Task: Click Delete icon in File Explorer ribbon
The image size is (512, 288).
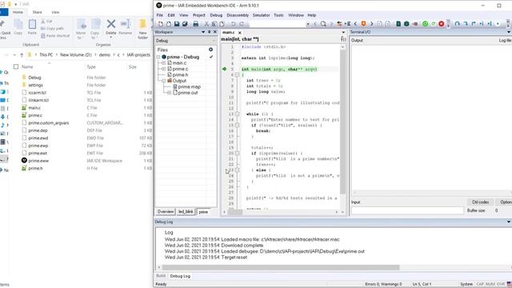Action: 111,26
